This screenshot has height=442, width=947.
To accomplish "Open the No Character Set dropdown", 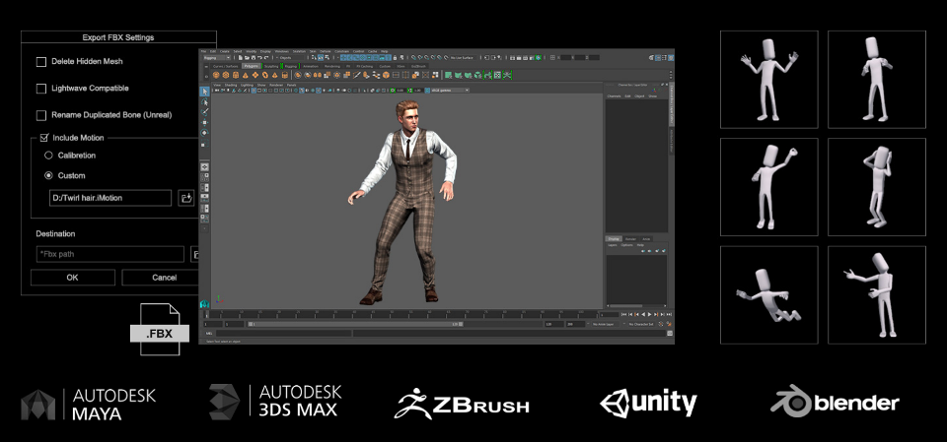I will tap(641, 324).
